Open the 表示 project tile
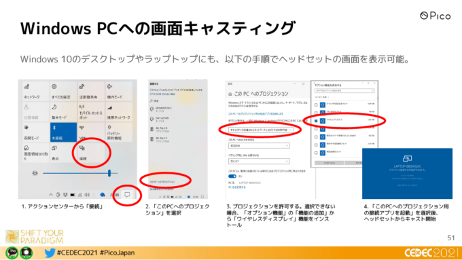Viewport: 462px width, 260px height. 63,153
